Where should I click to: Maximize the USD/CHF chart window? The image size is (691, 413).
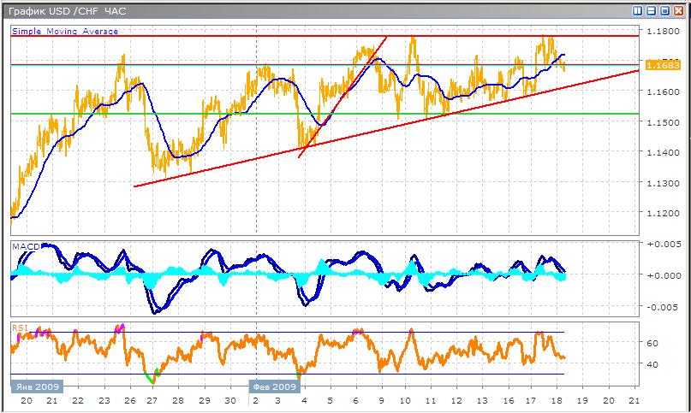click(664, 10)
